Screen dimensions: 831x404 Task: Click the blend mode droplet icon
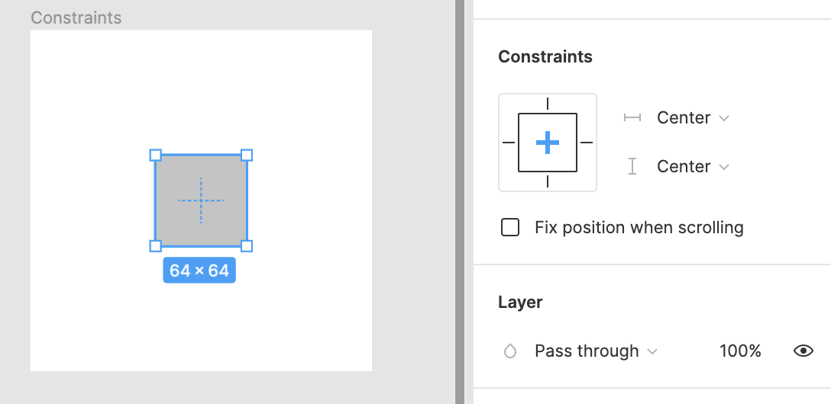pos(510,351)
